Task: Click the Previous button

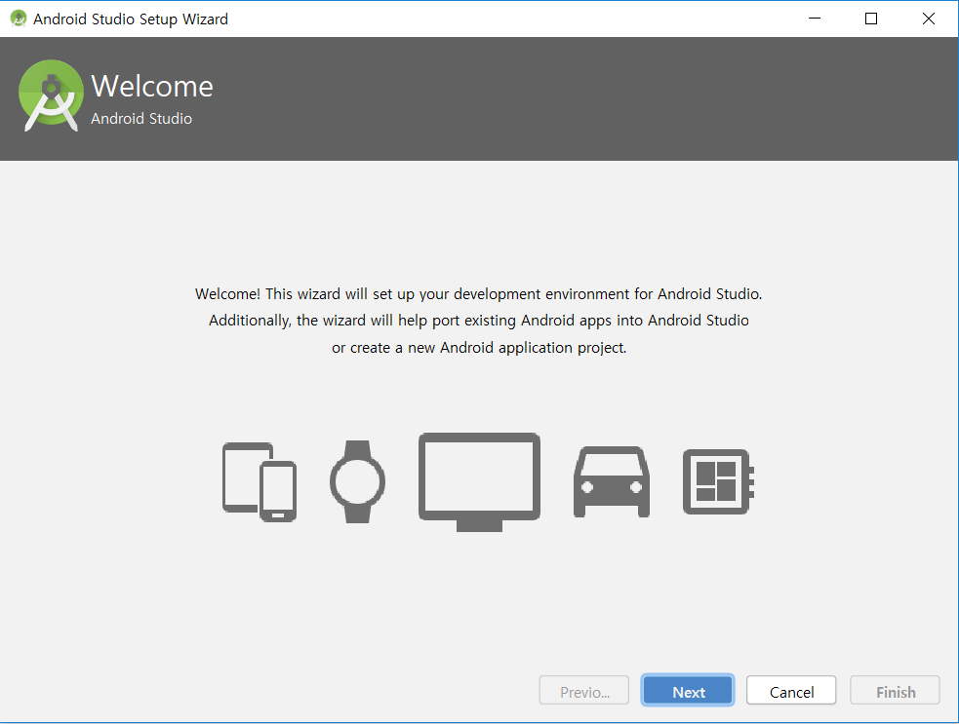Action: click(x=584, y=691)
